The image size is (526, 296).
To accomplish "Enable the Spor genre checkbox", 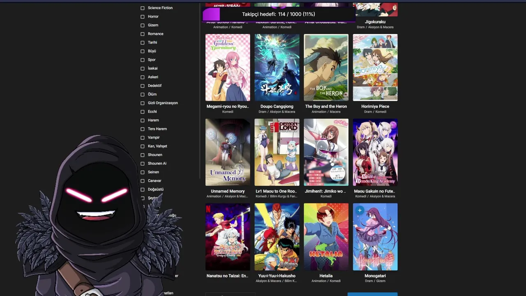I will coord(143,60).
